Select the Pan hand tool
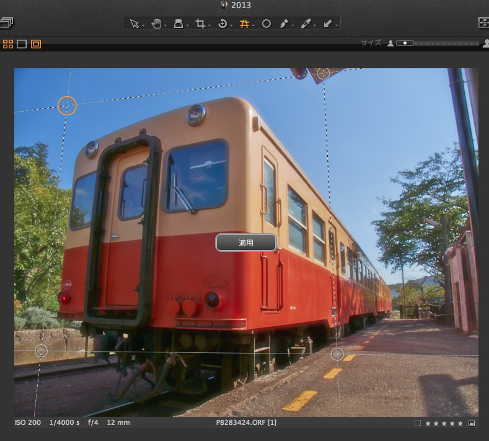The height and width of the screenshot is (441, 489). tap(156, 24)
